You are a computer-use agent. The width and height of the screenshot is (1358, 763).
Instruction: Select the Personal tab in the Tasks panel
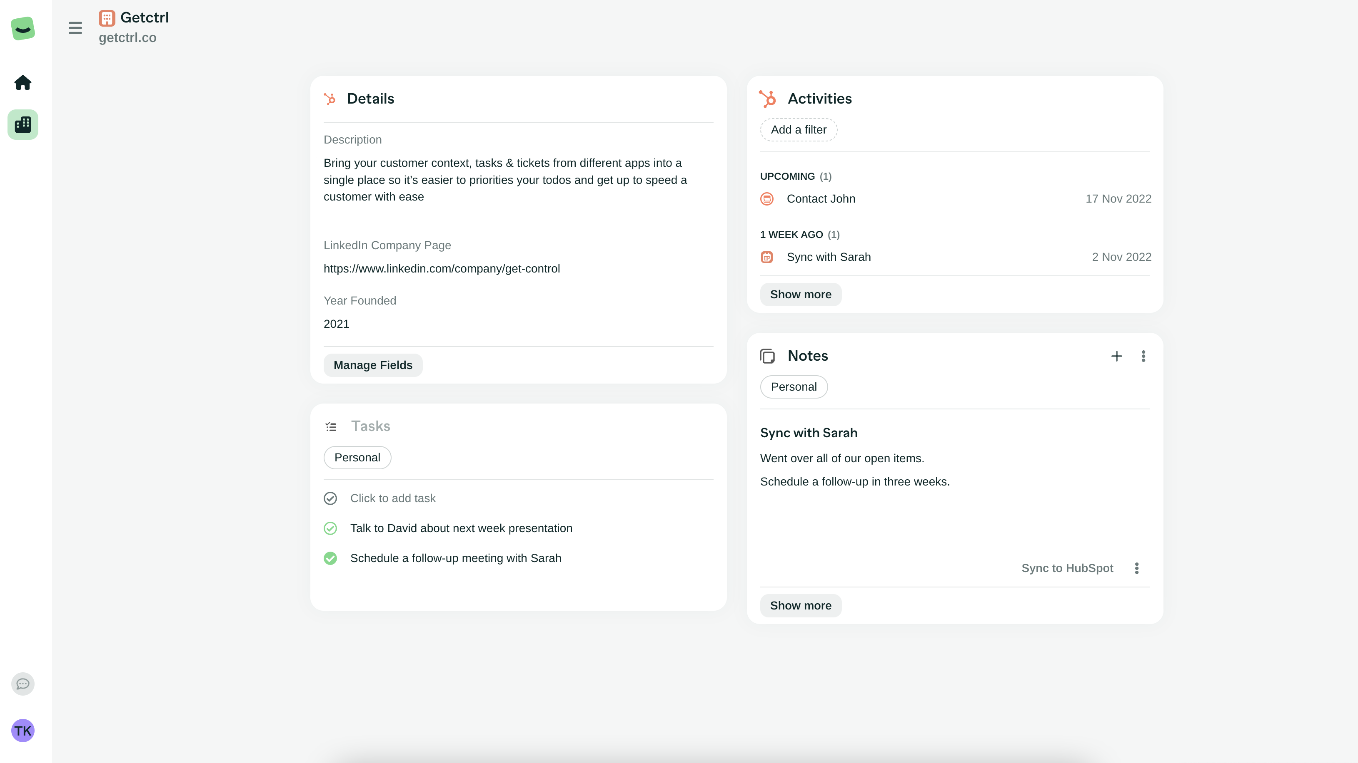click(x=357, y=458)
